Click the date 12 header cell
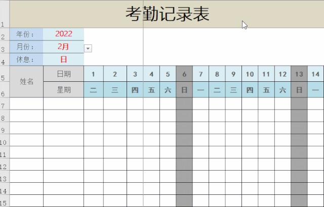 [x=282, y=74]
